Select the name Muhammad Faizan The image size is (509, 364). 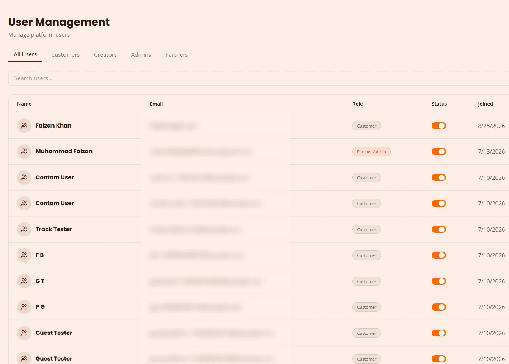click(64, 151)
